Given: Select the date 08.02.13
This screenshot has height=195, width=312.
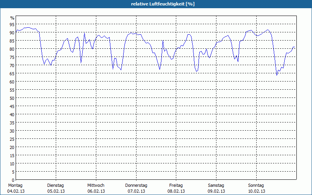Looking at the screenshot, I should (176, 191).
